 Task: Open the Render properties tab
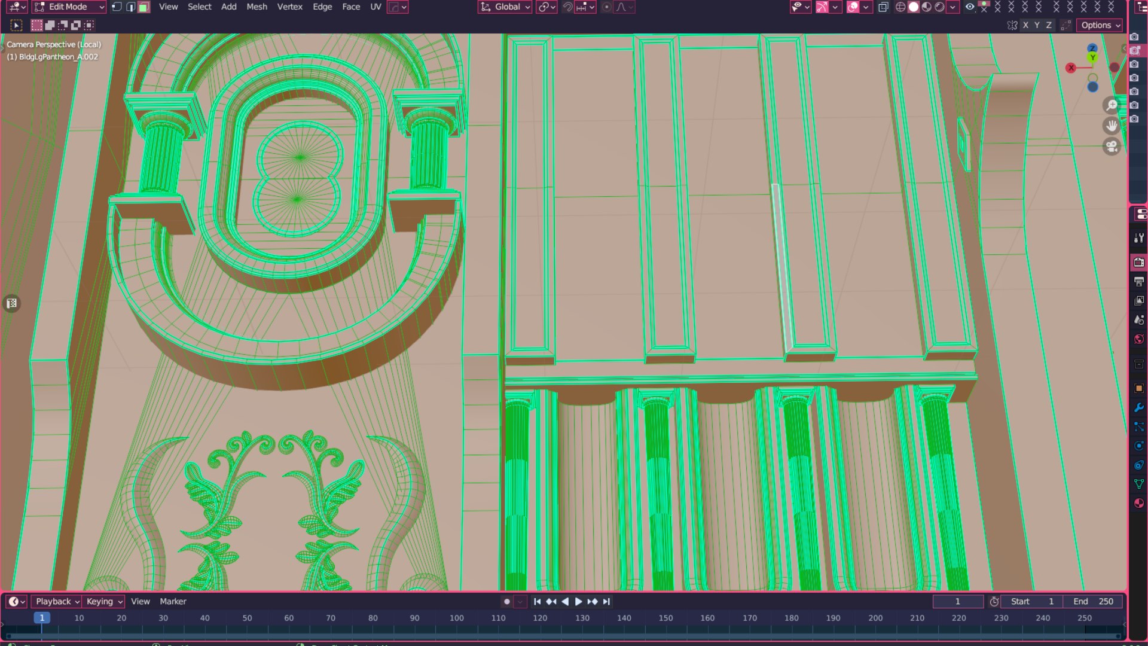(1139, 262)
